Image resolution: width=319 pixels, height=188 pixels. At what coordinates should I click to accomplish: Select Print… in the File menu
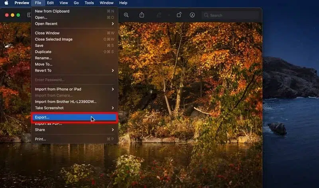[75, 139]
